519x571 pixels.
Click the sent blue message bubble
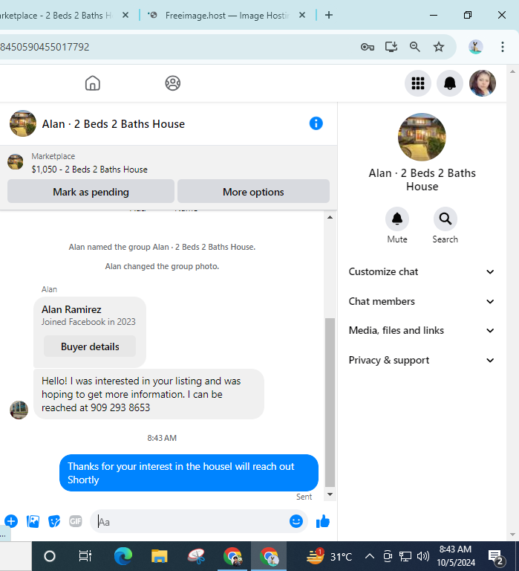tap(189, 473)
